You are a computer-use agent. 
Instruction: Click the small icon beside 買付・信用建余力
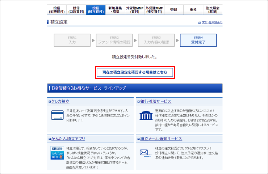click(x=199, y=23)
